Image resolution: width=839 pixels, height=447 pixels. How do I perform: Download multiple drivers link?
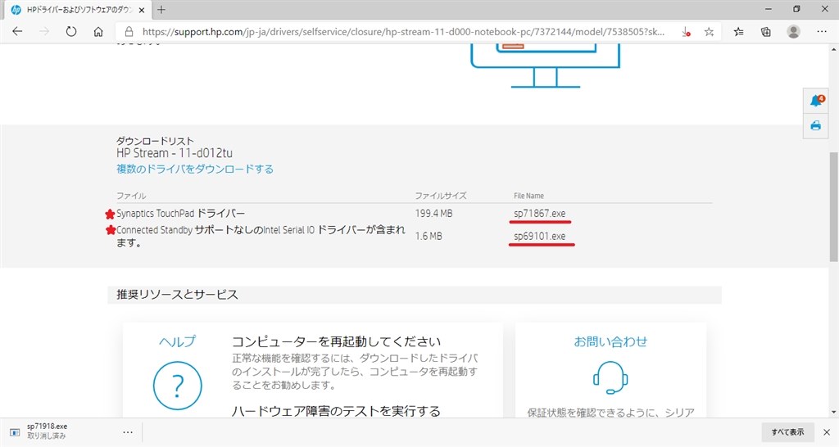195,169
